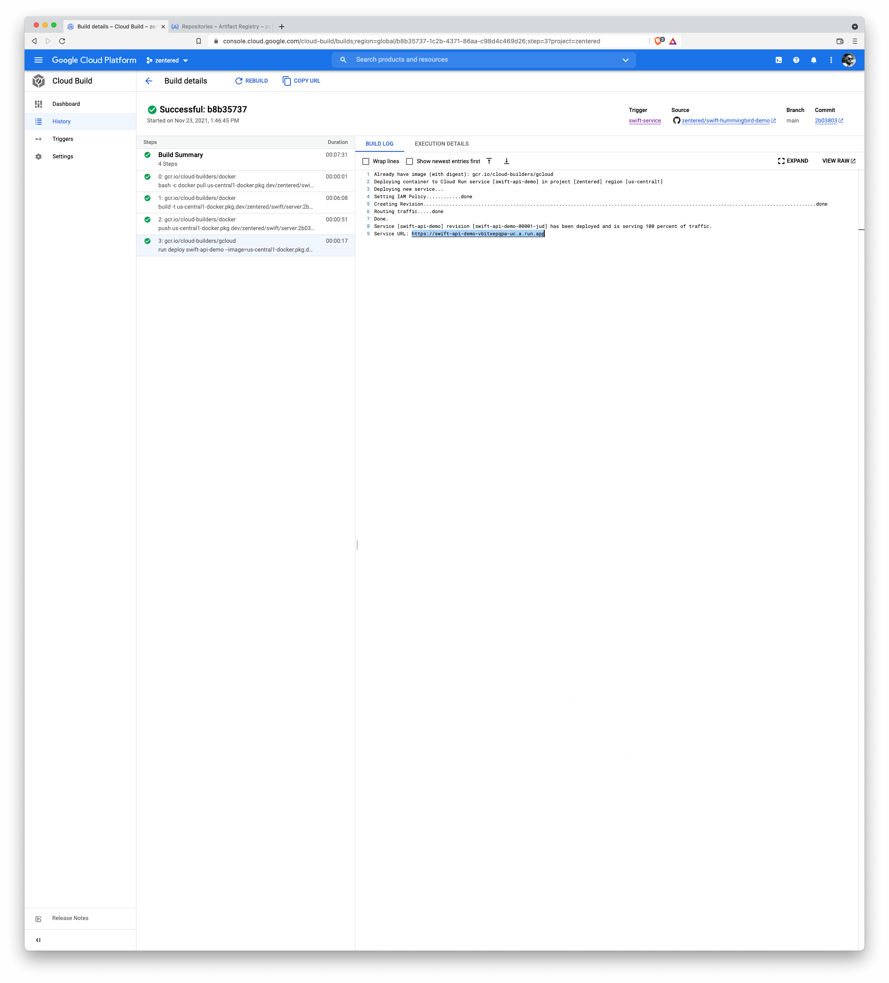The image size is (889, 983).
Task: Open Google Cloud notifications bell
Action: pos(813,59)
